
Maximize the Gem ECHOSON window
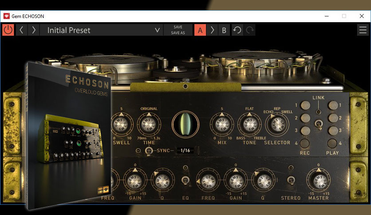pos(344,16)
